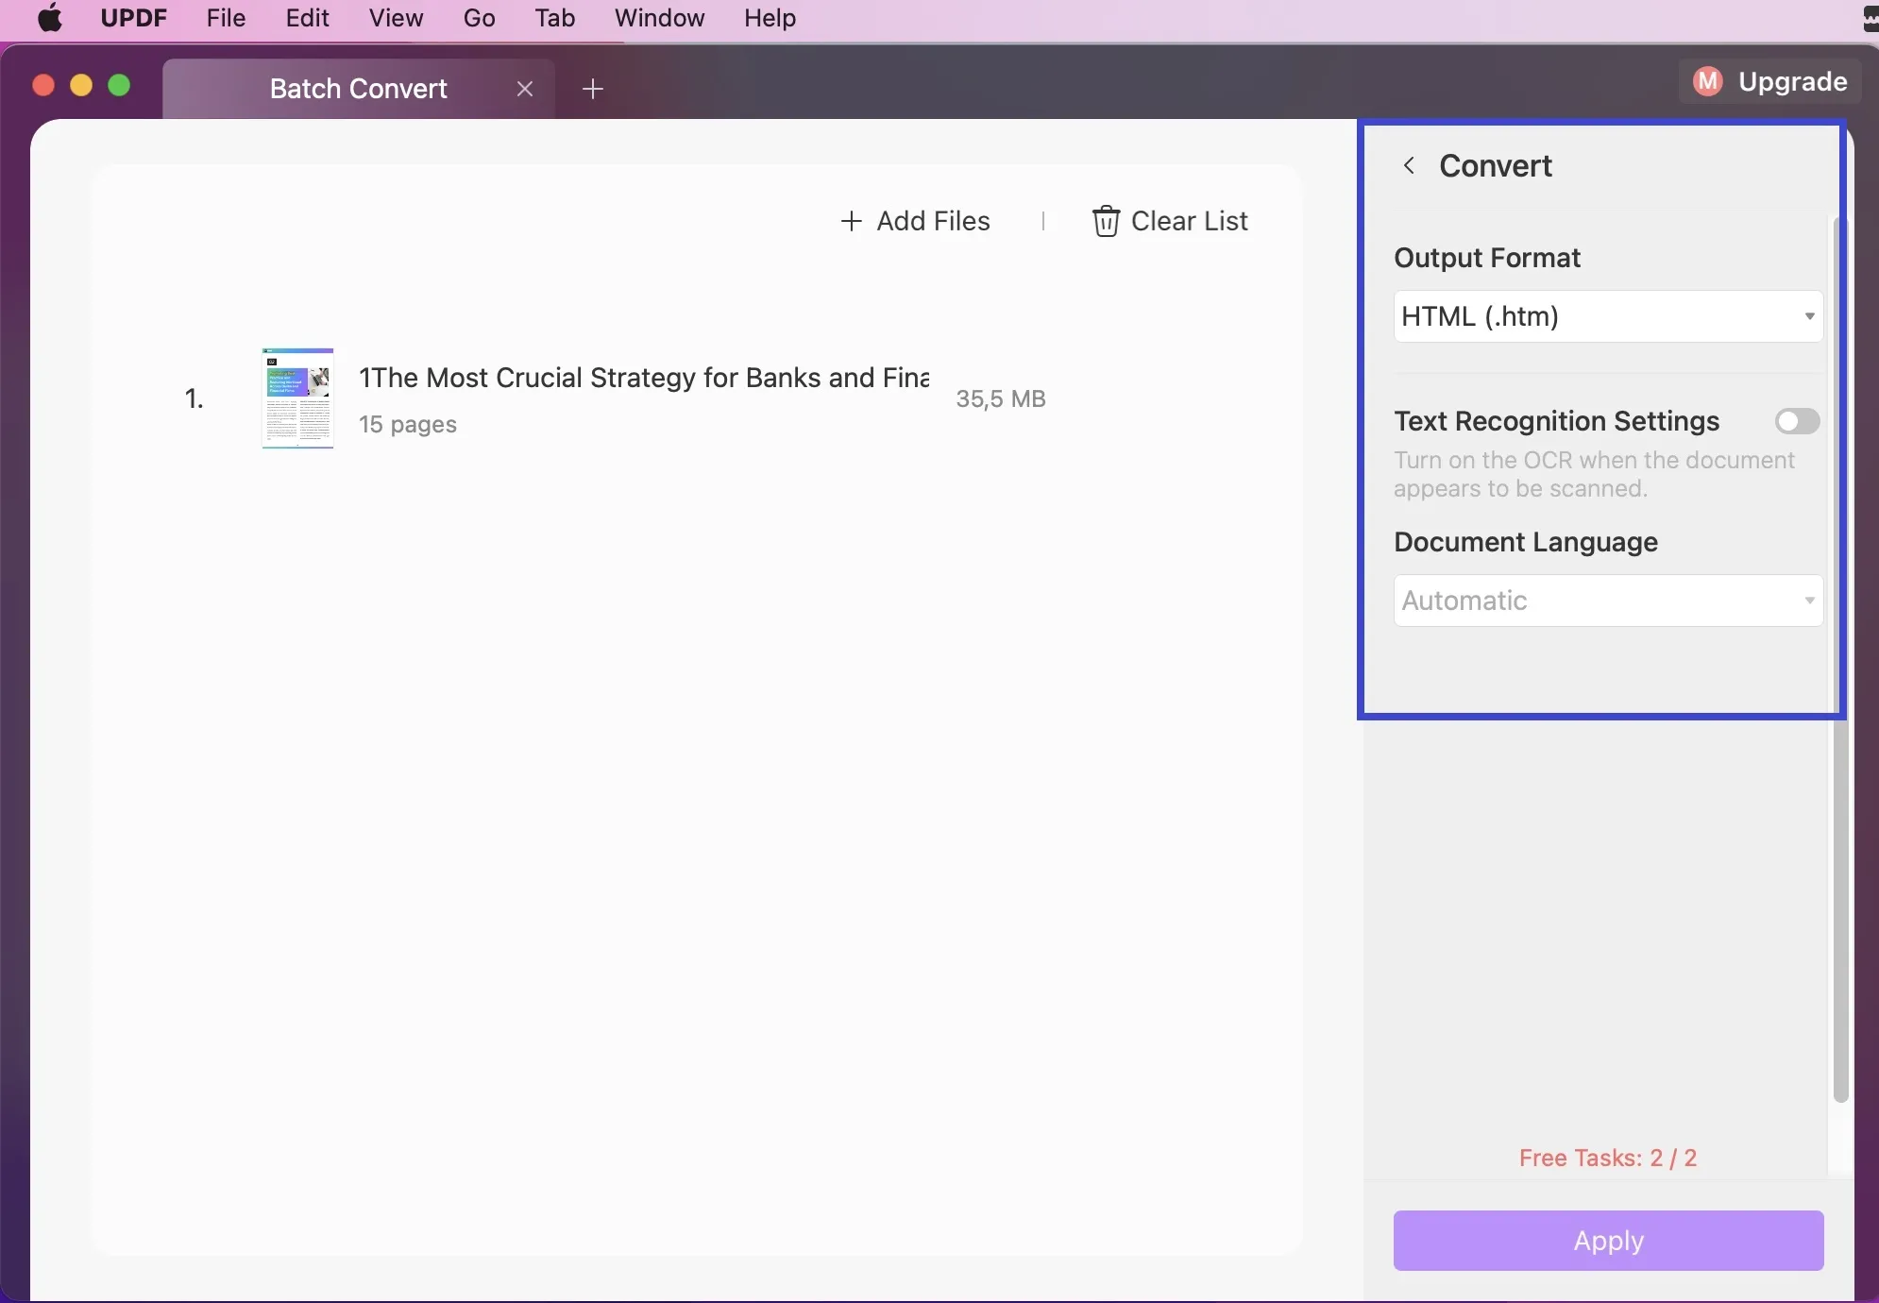1879x1303 pixels.
Task: Expand the Document Language dropdown
Action: [x=1606, y=600]
